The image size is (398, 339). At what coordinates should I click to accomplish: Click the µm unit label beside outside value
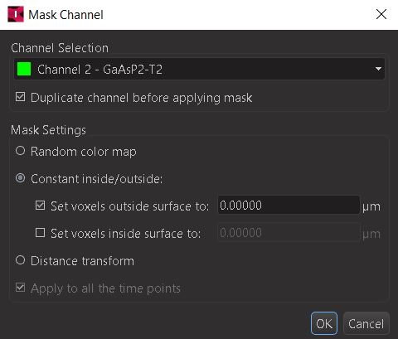[371, 206]
